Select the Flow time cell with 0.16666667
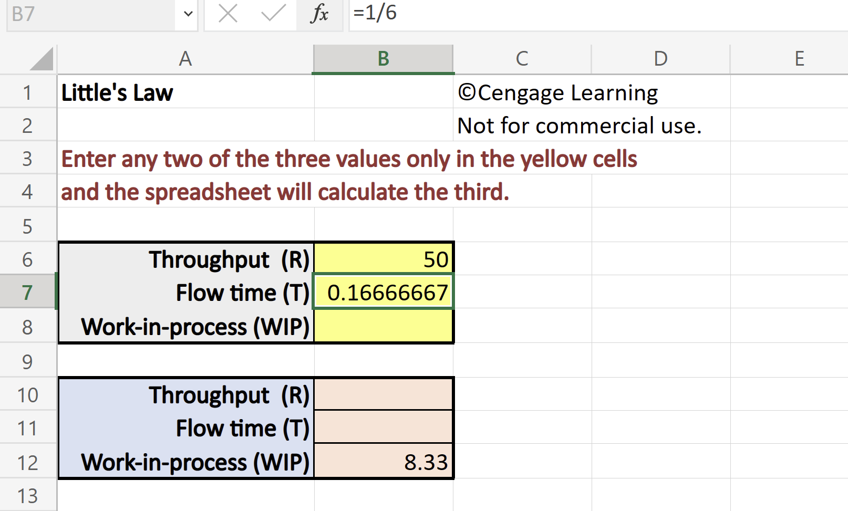The width and height of the screenshot is (848, 511). 382,293
